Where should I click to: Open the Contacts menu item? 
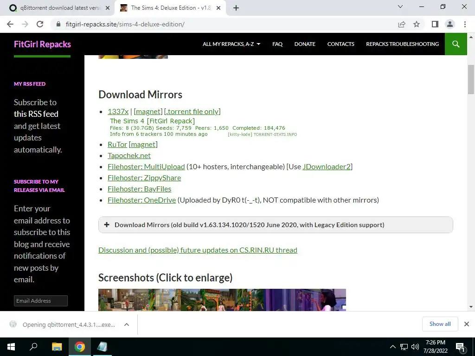click(x=340, y=44)
